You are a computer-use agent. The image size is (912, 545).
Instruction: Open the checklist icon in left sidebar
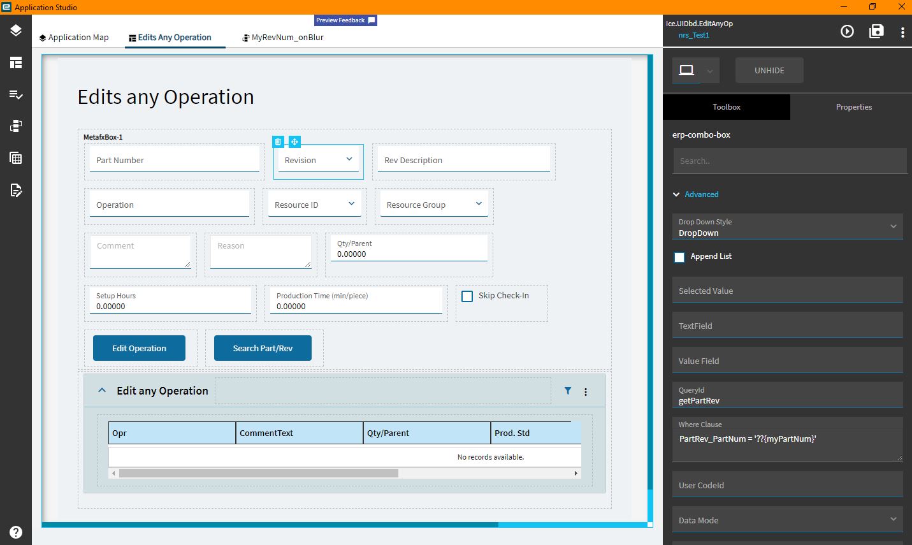(x=16, y=94)
